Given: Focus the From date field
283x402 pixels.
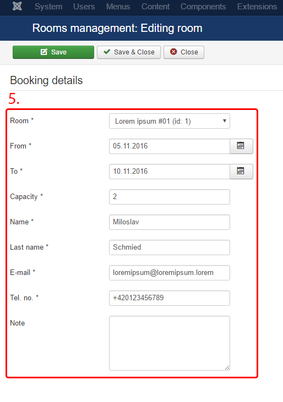Looking at the screenshot, I should [x=170, y=146].
